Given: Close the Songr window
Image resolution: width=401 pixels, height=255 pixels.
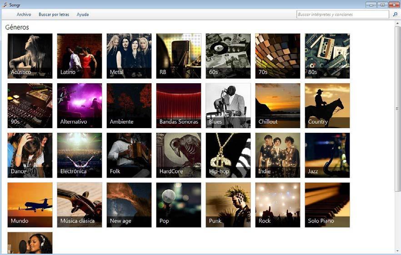Looking at the screenshot, I should [394, 5].
